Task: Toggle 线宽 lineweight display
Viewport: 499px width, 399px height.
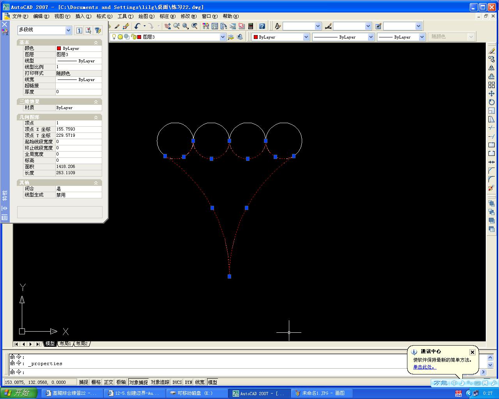Action: (200, 382)
